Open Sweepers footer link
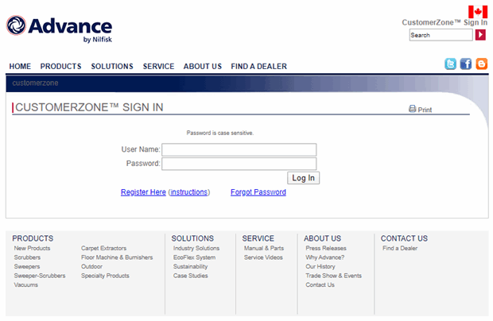Image resolution: width=493 pixels, height=321 pixels. (x=27, y=266)
